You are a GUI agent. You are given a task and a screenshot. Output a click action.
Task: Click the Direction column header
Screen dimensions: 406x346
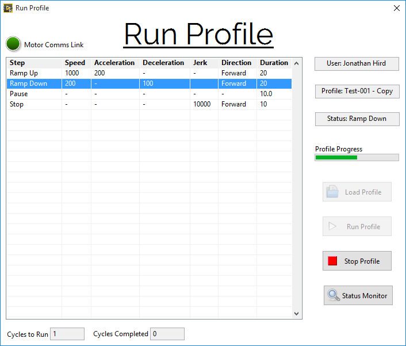tap(238, 63)
